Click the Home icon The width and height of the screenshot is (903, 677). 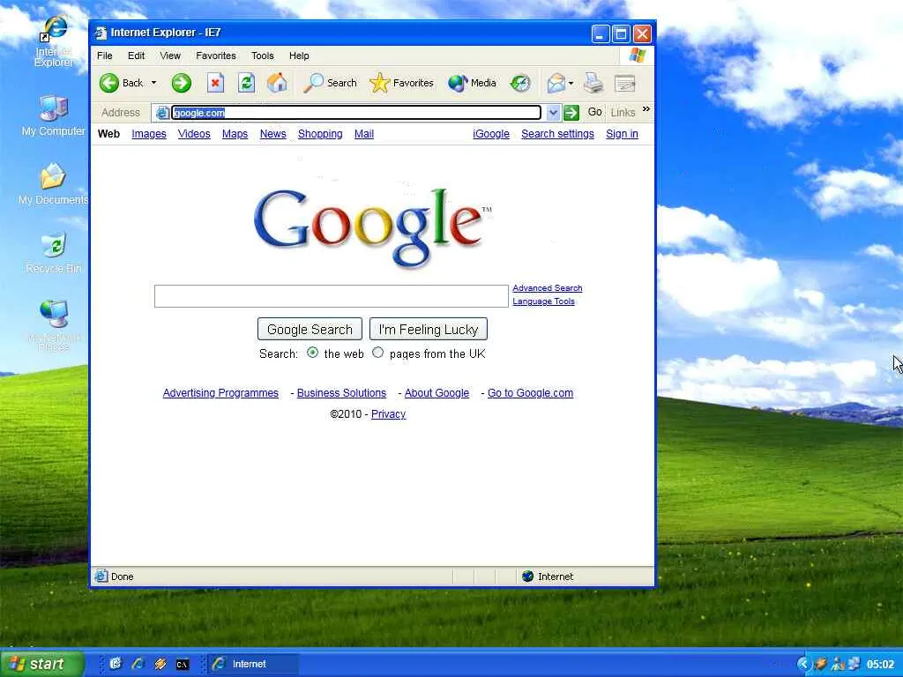tap(277, 83)
